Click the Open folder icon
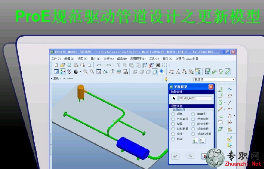The height and width of the screenshot is (169, 264). pos(63,65)
